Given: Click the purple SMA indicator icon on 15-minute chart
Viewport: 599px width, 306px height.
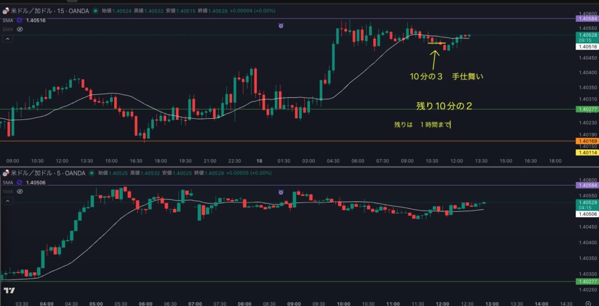Looking at the screenshot, I should coord(19,20).
